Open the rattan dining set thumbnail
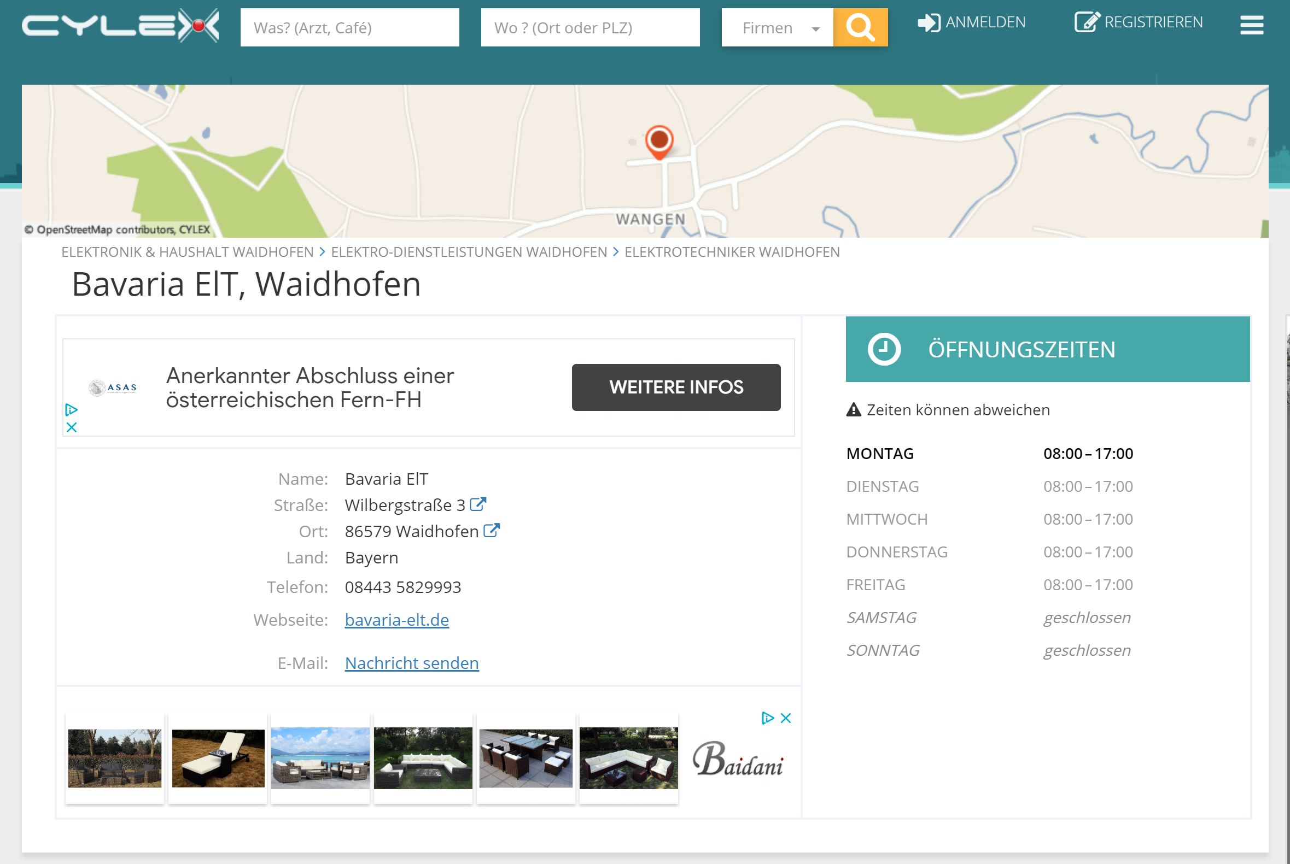Screen dimensions: 1290x864 (526, 757)
